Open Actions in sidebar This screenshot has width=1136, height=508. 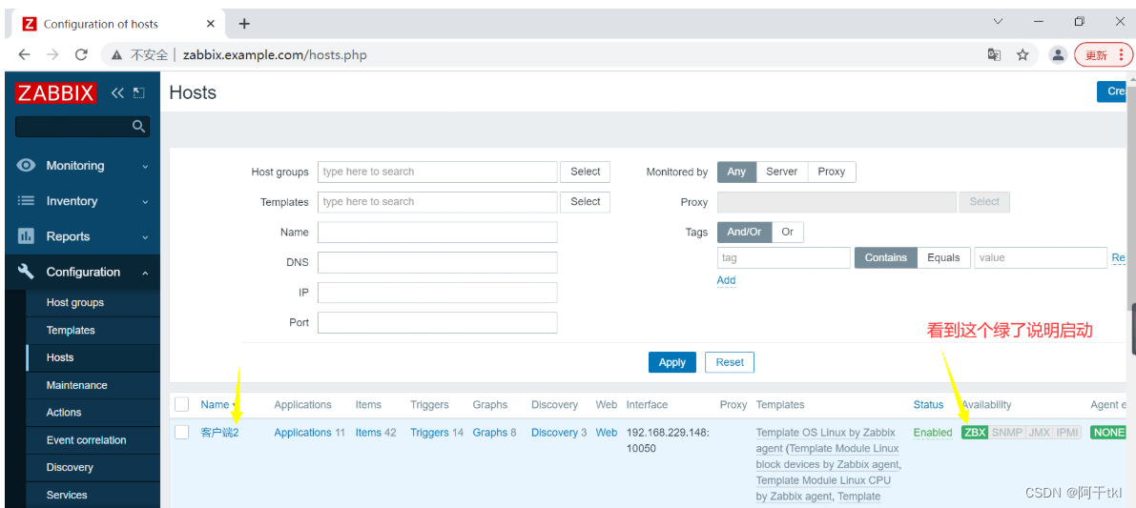[x=64, y=413]
